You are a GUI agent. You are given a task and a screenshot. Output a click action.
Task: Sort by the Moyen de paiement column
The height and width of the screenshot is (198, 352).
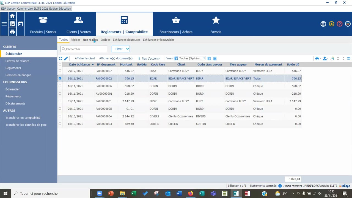[x=268, y=65]
